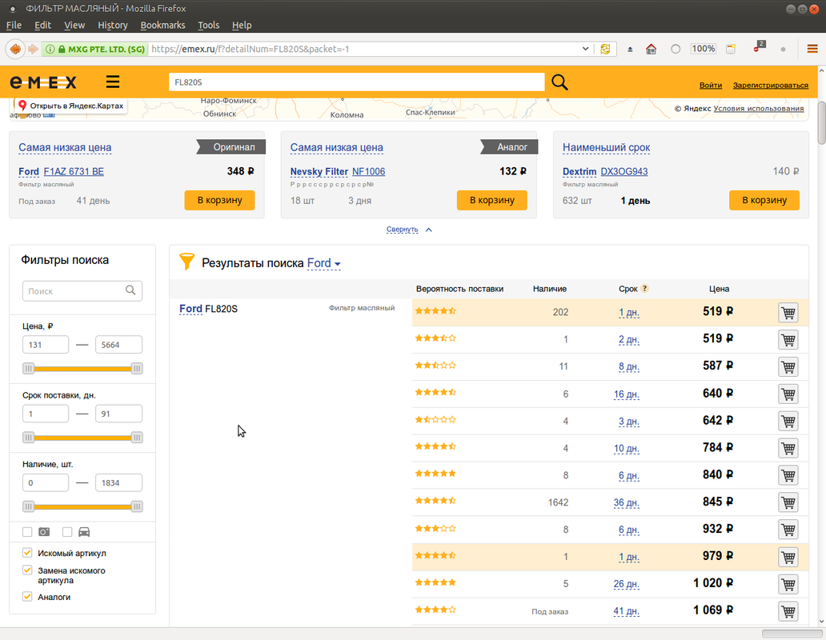Image resolution: width=826 pixels, height=640 pixels.
Task: Click Открыть в Яндекс.Картах button
Action: [x=70, y=106]
